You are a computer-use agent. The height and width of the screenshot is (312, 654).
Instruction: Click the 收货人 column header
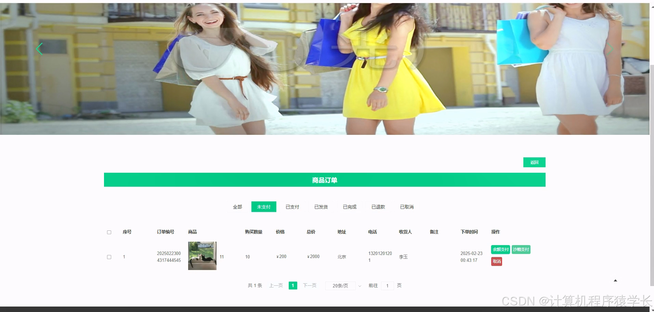coord(405,232)
